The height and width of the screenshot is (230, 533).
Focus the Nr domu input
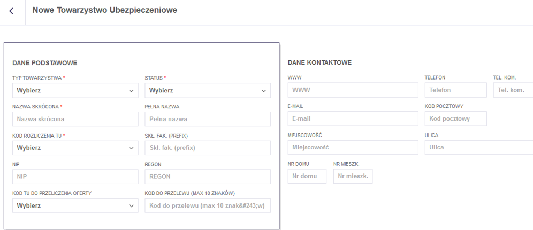307,176
